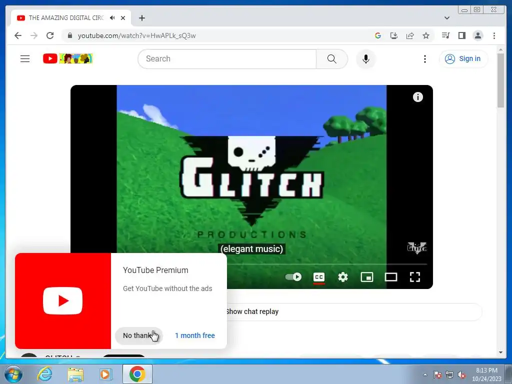Image resolution: width=512 pixels, height=384 pixels.
Task: Open the YouTube hamburger guide menu
Action: pos(25,59)
